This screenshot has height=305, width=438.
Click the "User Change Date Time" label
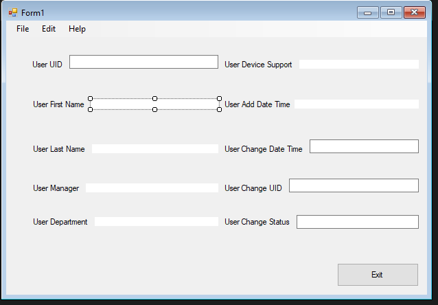click(264, 149)
